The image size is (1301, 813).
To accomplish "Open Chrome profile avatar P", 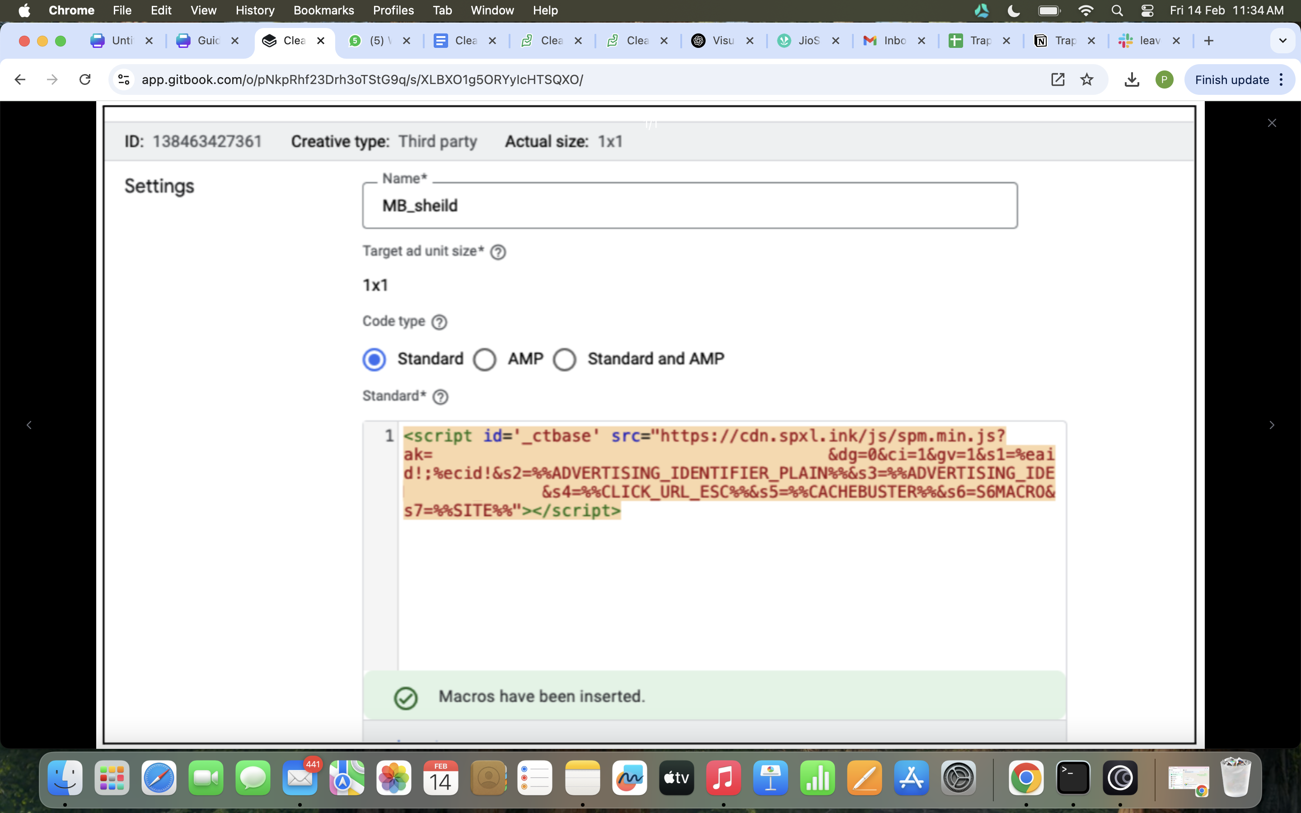I will (1164, 79).
